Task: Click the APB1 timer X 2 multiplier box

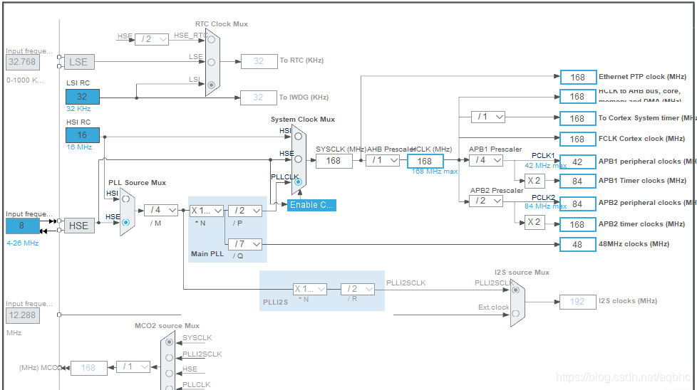Action: click(x=535, y=181)
